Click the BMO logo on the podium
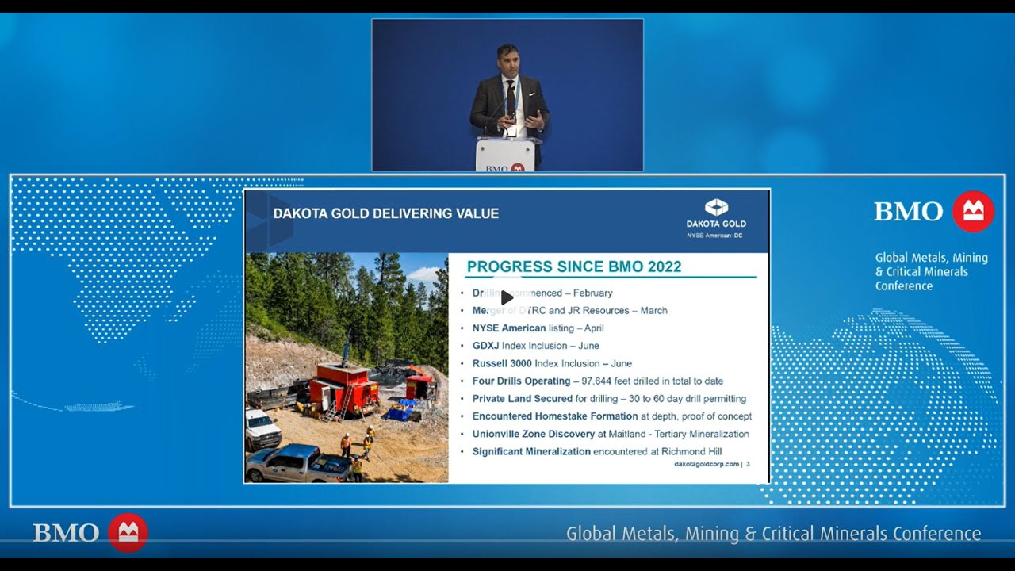1015x571 pixels. 505,168
